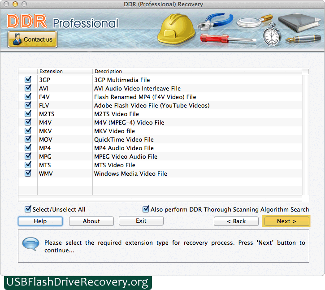This screenshot has width=325, height=290.
Task: Click the Contact us button
Action: pos(32,39)
